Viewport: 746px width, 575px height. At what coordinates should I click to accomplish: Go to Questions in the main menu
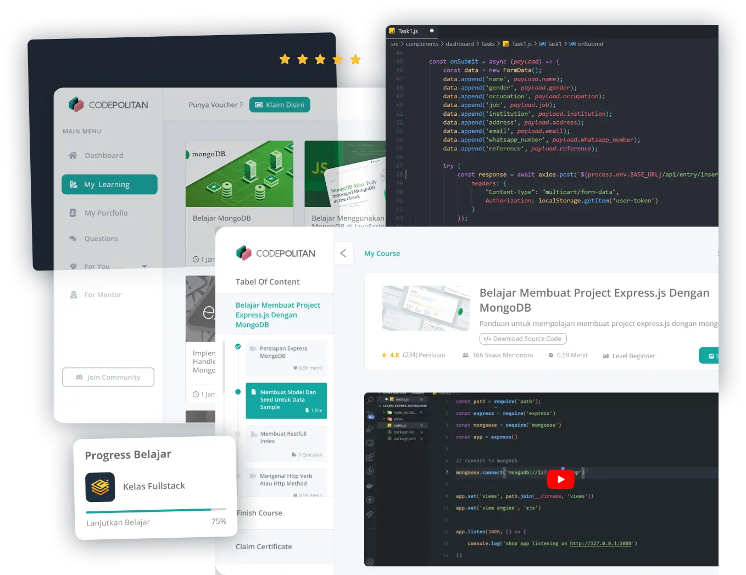point(93,239)
